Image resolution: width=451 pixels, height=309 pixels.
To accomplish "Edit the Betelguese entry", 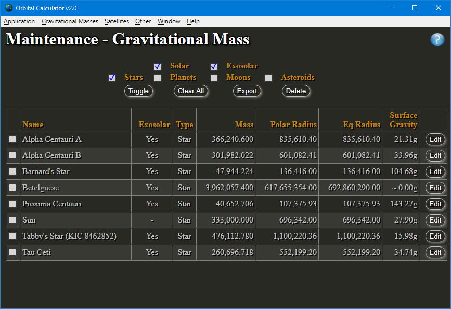I will click(435, 188).
